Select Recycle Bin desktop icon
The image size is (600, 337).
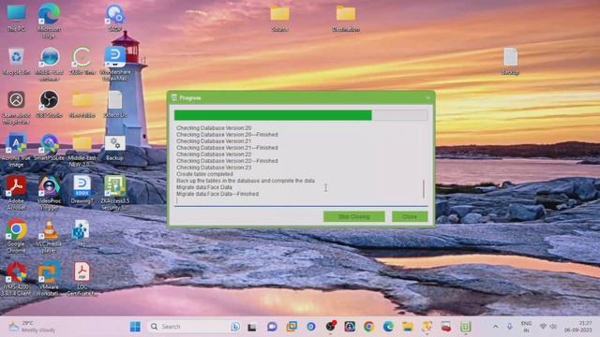(16, 61)
